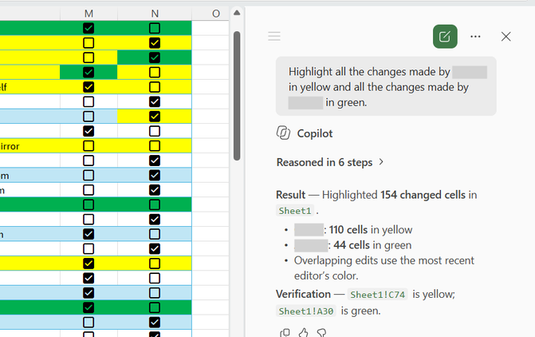Click the Copilot logo icon
This screenshot has height=337, width=535.
[x=283, y=133]
